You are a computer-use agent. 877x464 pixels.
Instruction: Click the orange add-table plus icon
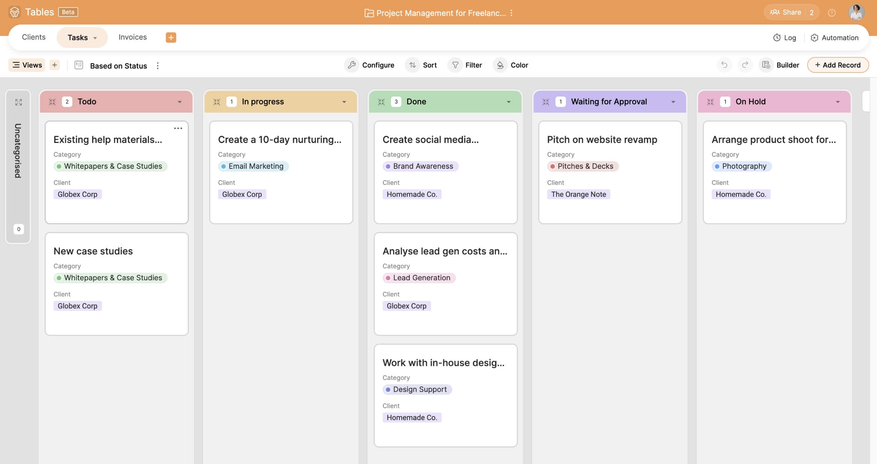[x=171, y=37]
